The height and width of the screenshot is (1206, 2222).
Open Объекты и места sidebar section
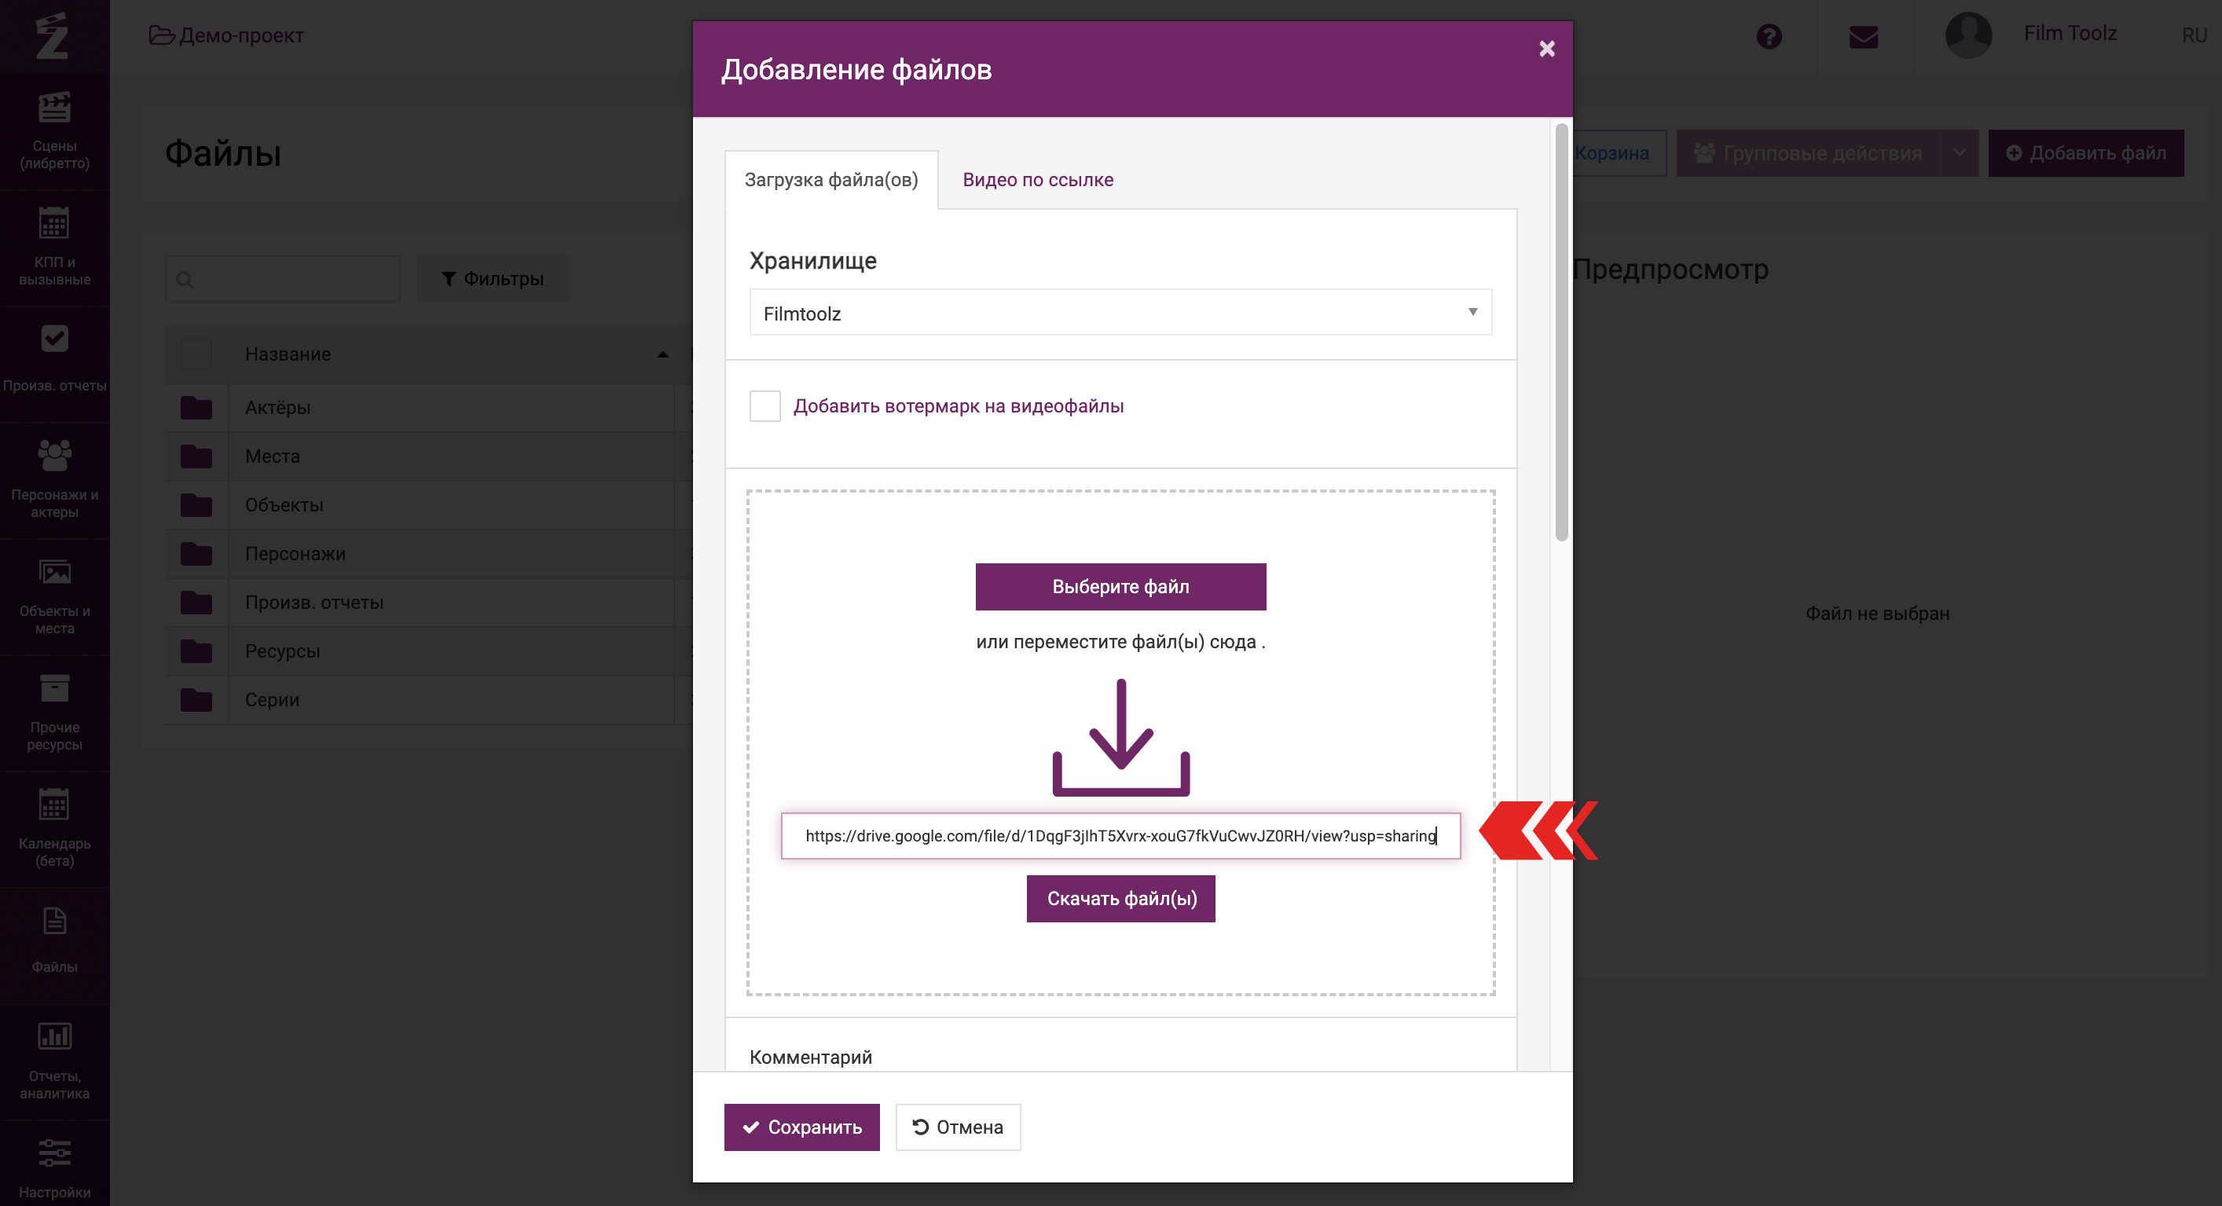coord(54,596)
